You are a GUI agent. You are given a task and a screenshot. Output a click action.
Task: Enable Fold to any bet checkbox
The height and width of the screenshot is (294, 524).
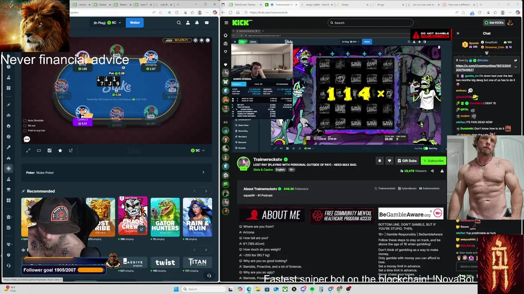coord(25,130)
